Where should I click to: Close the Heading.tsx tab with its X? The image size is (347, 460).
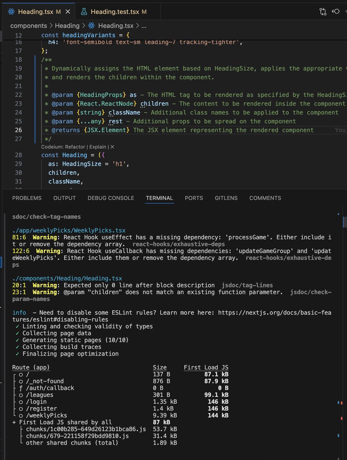68,11
